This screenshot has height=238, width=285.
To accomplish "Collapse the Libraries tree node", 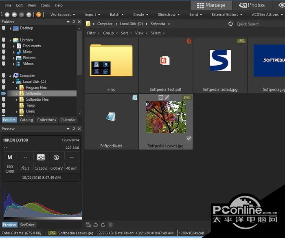I will click(x=10, y=40).
